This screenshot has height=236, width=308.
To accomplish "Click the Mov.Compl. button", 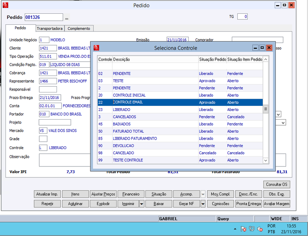I will click(x=220, y=194).
